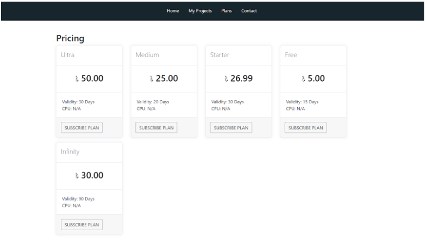Select the 26.99 price text
This screenshot has width=427, height=247.
pyautogui.click(x=242, y=78)
